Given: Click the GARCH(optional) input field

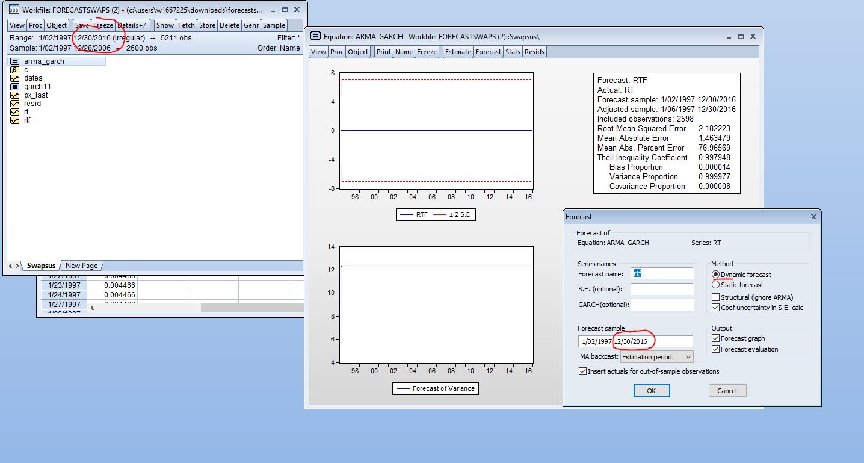Looking at the screenshot, I should click(662, 305).
